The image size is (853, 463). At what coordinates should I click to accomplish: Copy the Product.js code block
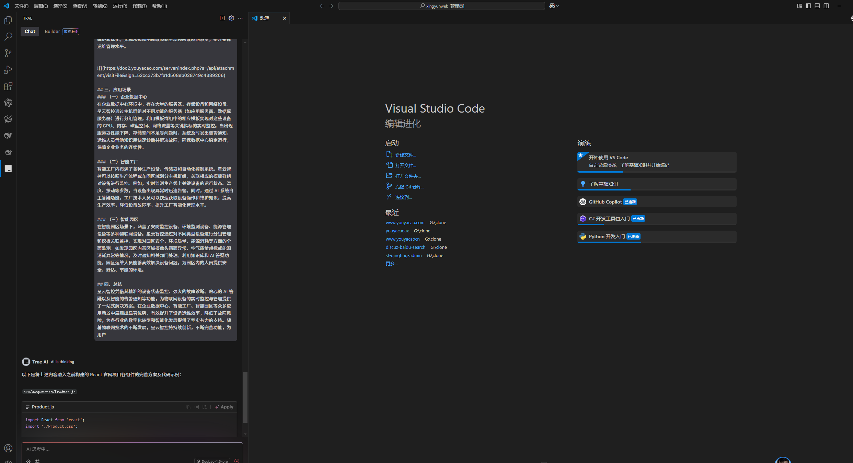[188, 407]
